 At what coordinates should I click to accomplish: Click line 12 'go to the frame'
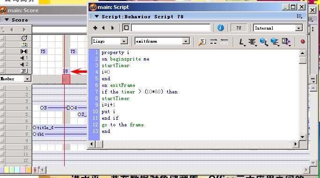[x=123, y=124]
